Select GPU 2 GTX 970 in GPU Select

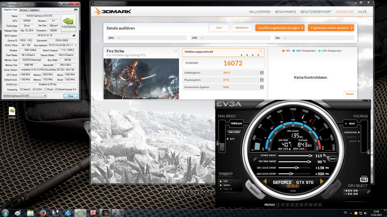351,194
